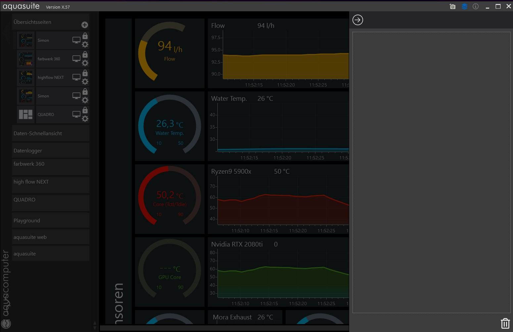The width and height of the screenshot is (513, 332).
Task: Open settings gear for the farbwerk 360 page
Action: (85, 63)
